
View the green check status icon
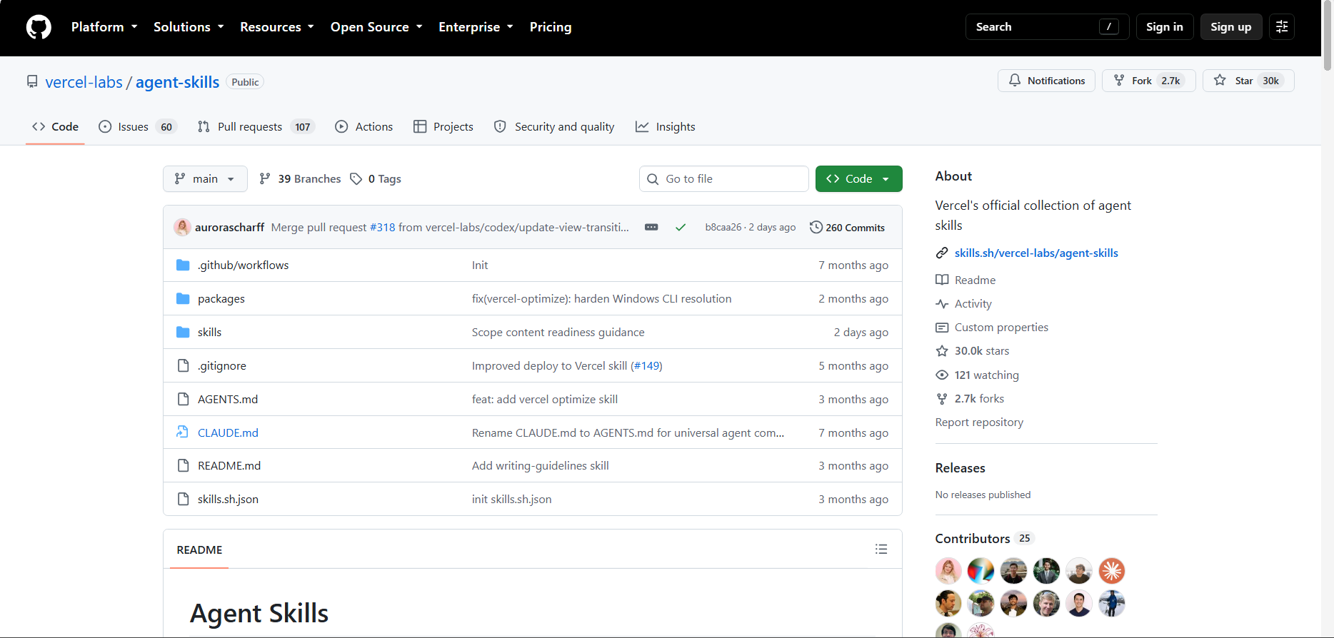681,228
